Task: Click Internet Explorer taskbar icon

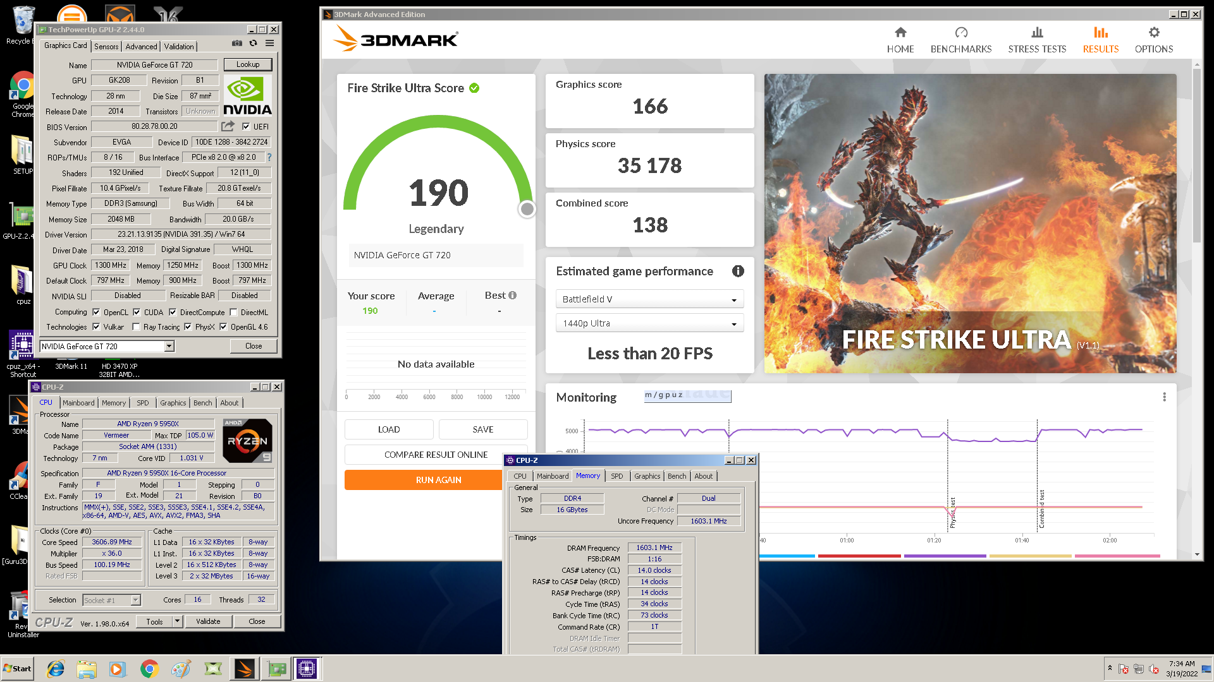Action: point(56,669)
